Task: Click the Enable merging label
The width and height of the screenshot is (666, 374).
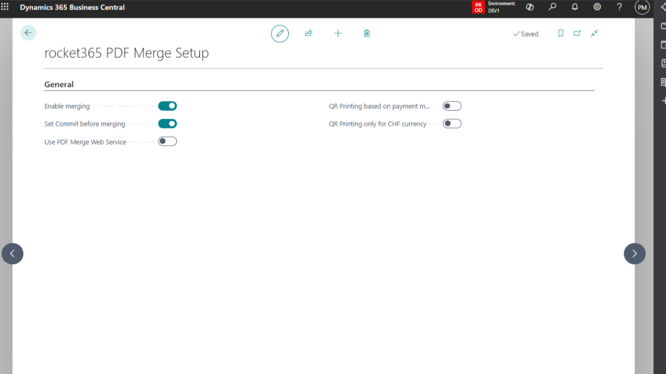Action: [67, 106]
